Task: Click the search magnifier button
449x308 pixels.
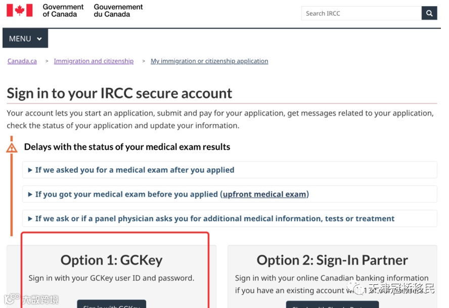Action: pos(429,14)
